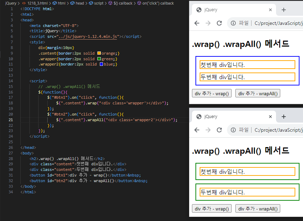Click the .wrap code on line 18

coord(112,103)
